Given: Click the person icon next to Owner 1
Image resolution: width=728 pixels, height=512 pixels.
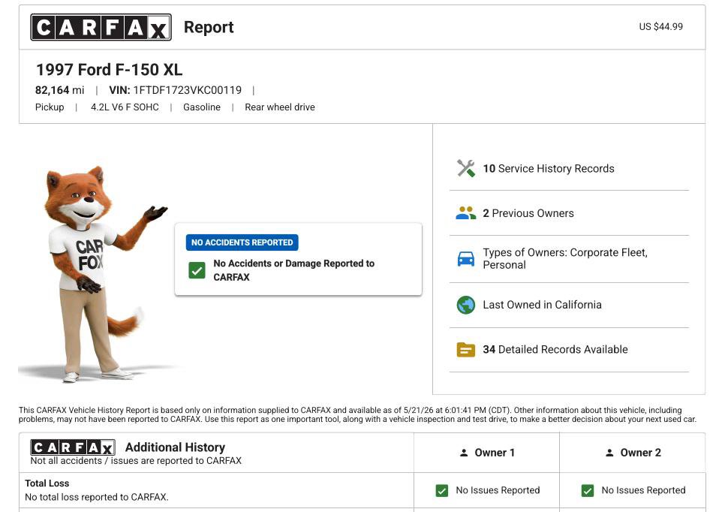Looking at the screenshot, I should pyautogui.click(x=464, y=453).
